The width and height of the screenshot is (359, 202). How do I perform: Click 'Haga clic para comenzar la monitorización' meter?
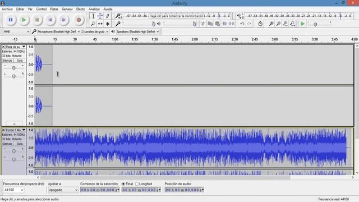(176, 16)
